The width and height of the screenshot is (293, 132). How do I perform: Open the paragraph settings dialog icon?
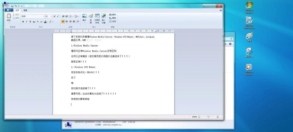78,22
